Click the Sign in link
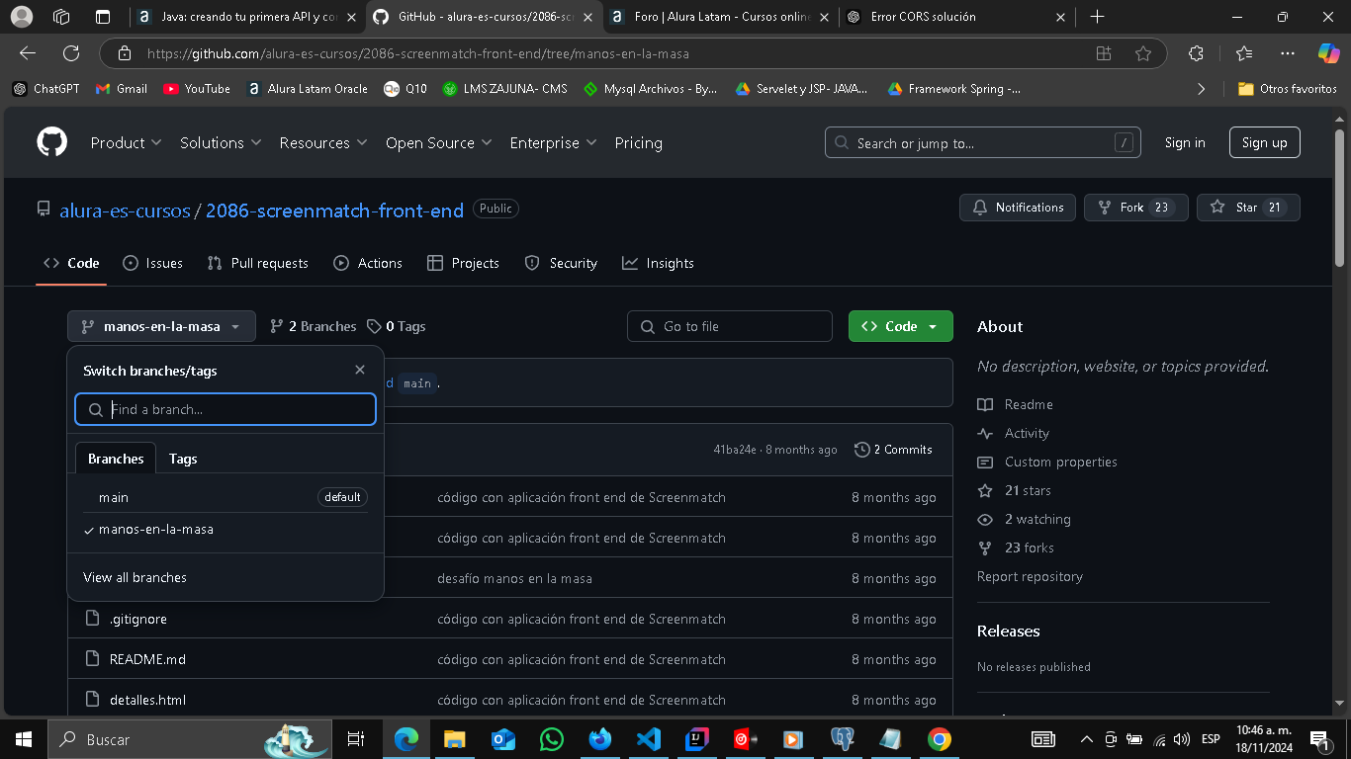 click(1185, 143)
